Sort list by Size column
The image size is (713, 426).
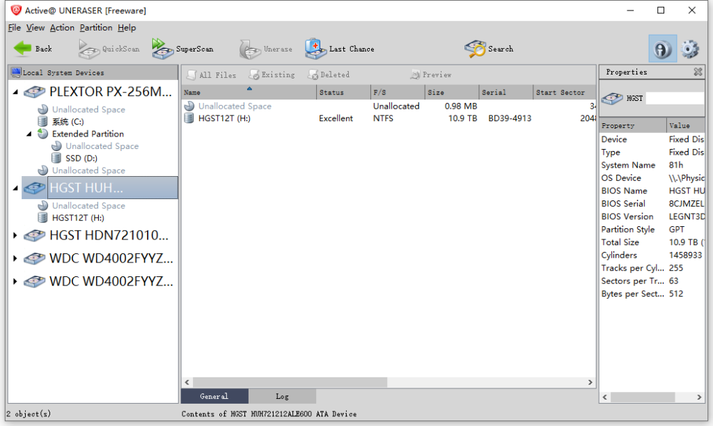click(x=451, y=93)
